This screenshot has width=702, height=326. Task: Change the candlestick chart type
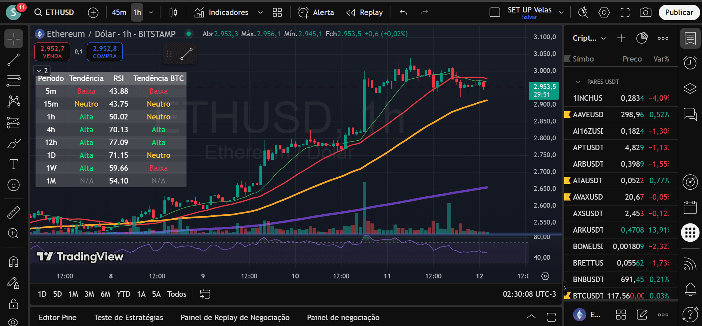(x=173, y=12)
